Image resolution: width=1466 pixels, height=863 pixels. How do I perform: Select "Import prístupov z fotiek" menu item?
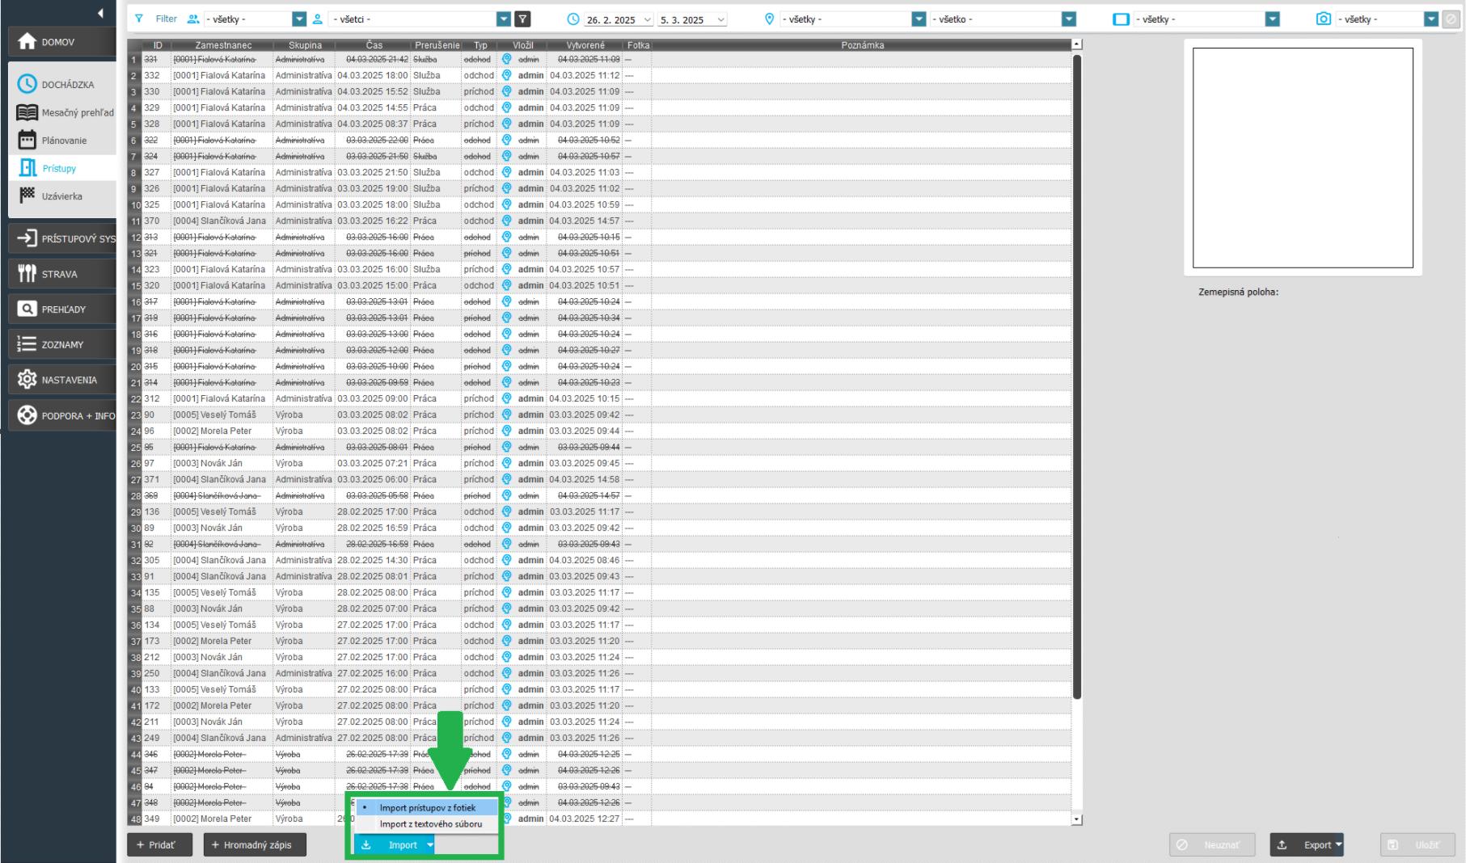pos(427,808)
